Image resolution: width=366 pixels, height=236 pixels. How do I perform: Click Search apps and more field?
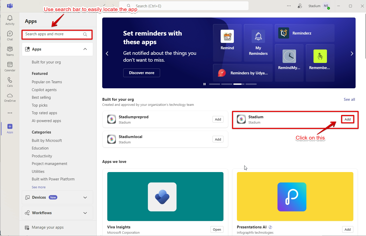[x=57, y=34]
